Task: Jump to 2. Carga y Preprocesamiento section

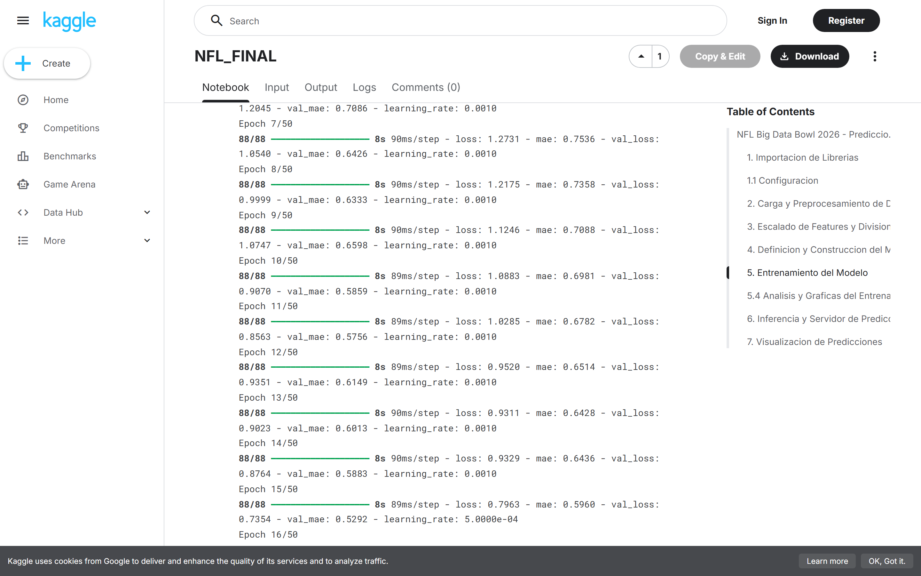Action: (x=818, y=204)
